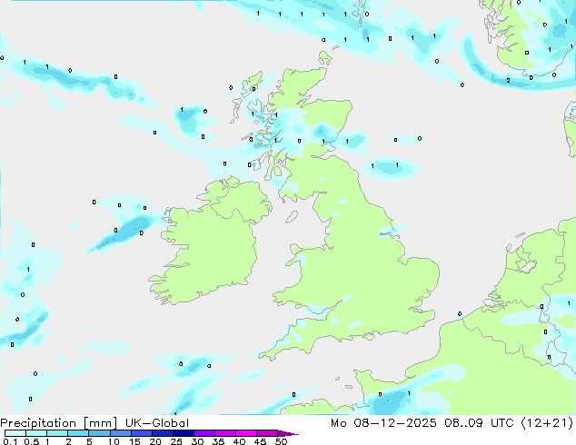The image size is (576, 445).
Task: Click the legend scale value "25"
Action: tap(176, 441)
